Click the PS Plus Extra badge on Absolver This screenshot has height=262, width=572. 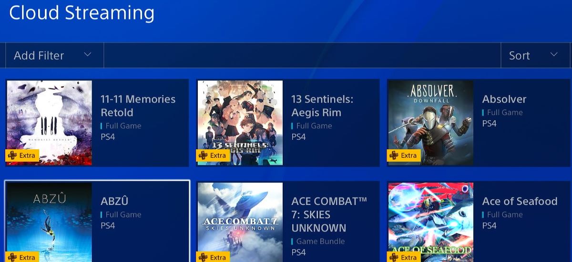coord(404,155)
